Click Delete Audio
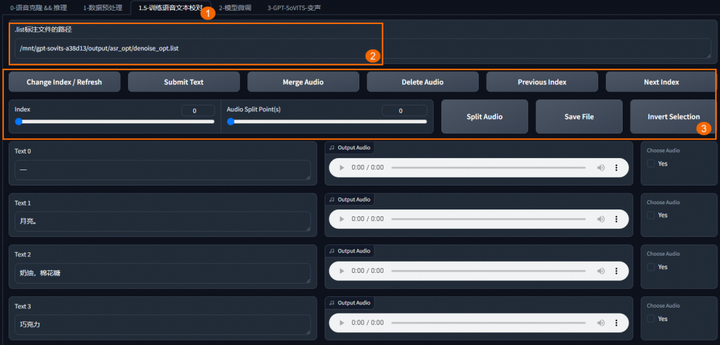 point(423,82)
